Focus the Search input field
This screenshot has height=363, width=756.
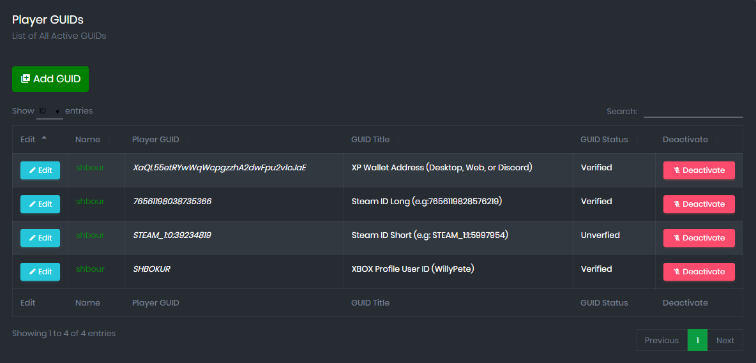[693, 111]
